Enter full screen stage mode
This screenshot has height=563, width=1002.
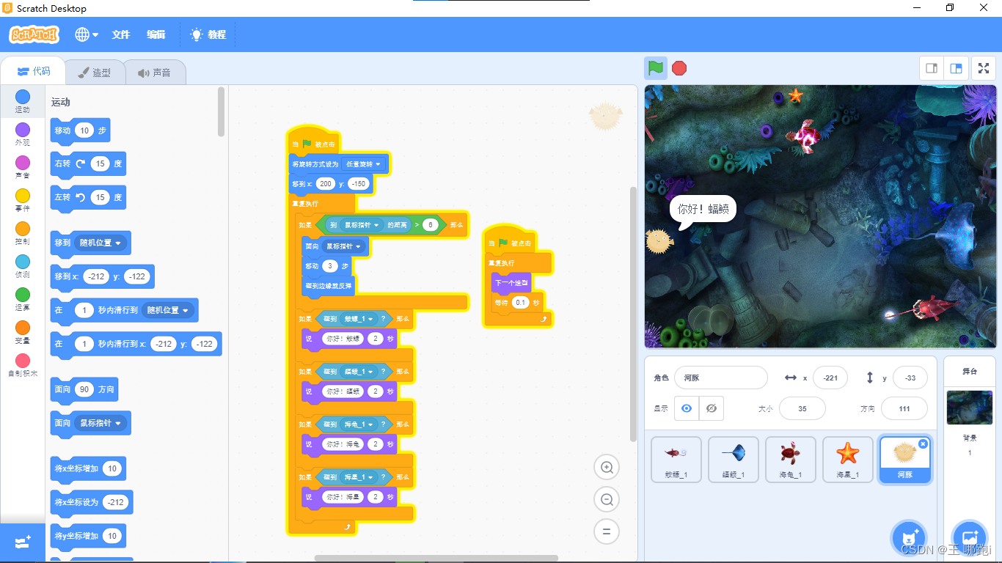click(x=984, y=68)
